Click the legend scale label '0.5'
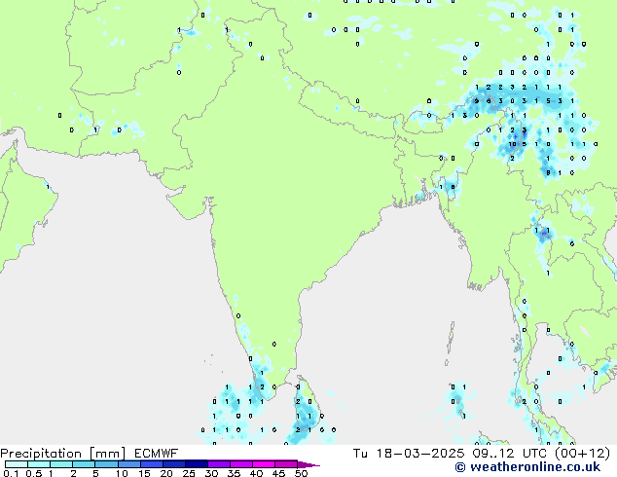Viewport: 617px width, 477px height. tap(34, 473)
